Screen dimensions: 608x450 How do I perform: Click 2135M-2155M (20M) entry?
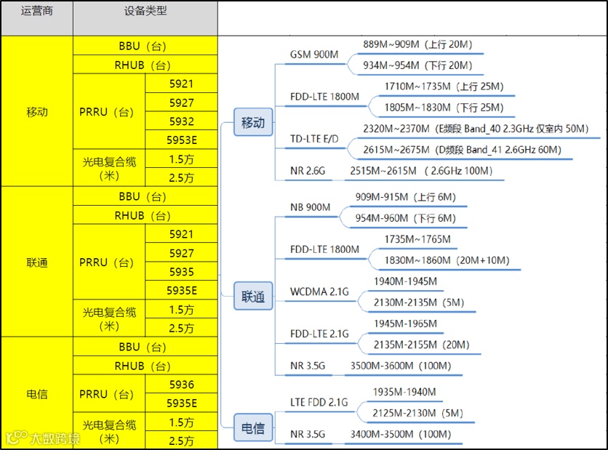(421, 345)
